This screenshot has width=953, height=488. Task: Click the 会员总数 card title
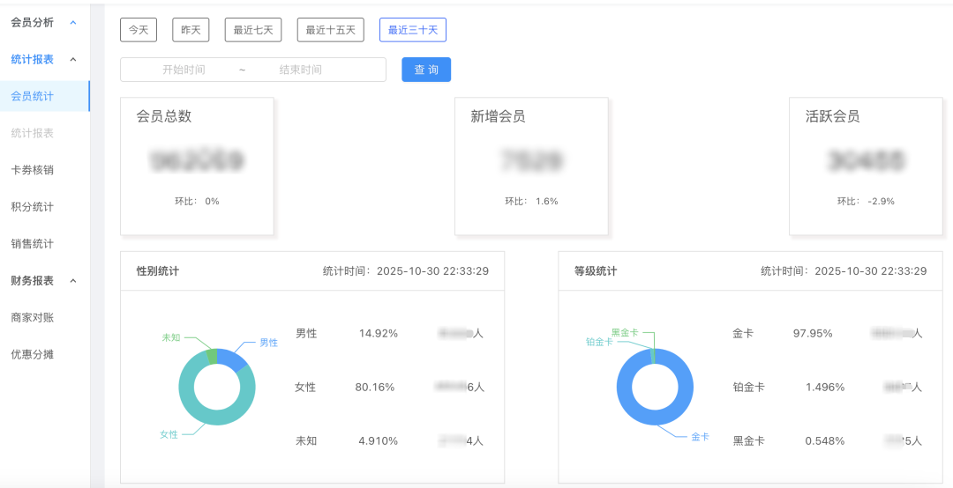tap(164, 116)
